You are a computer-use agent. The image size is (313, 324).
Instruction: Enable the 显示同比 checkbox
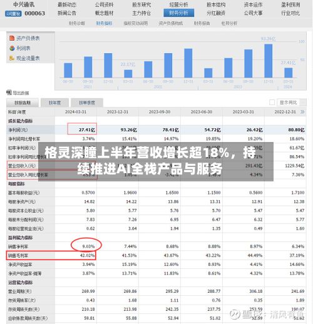(x=272, y=103)
